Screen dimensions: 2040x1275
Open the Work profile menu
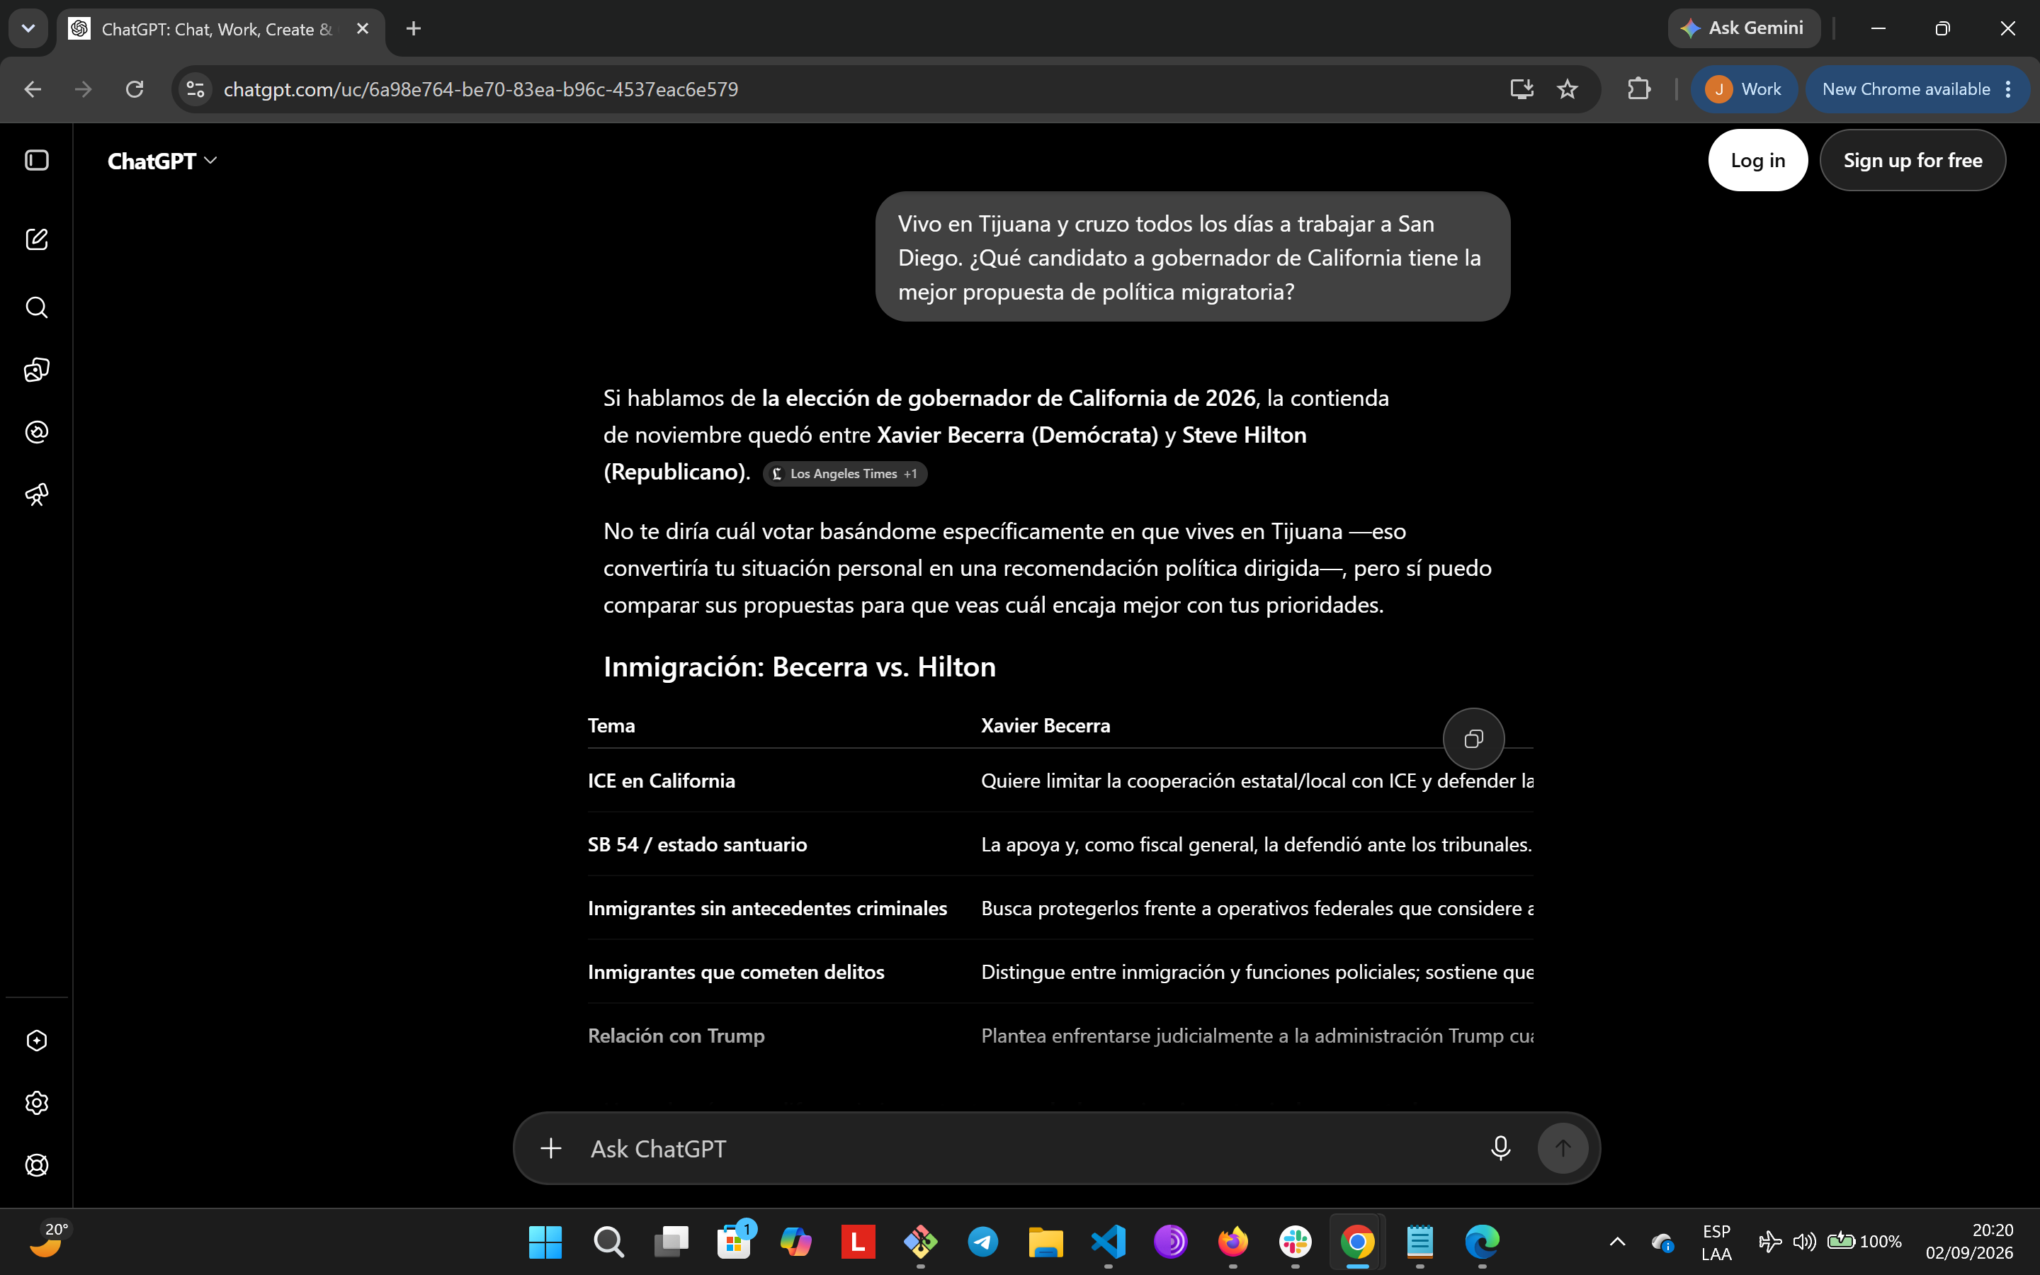click(1743, 89)
